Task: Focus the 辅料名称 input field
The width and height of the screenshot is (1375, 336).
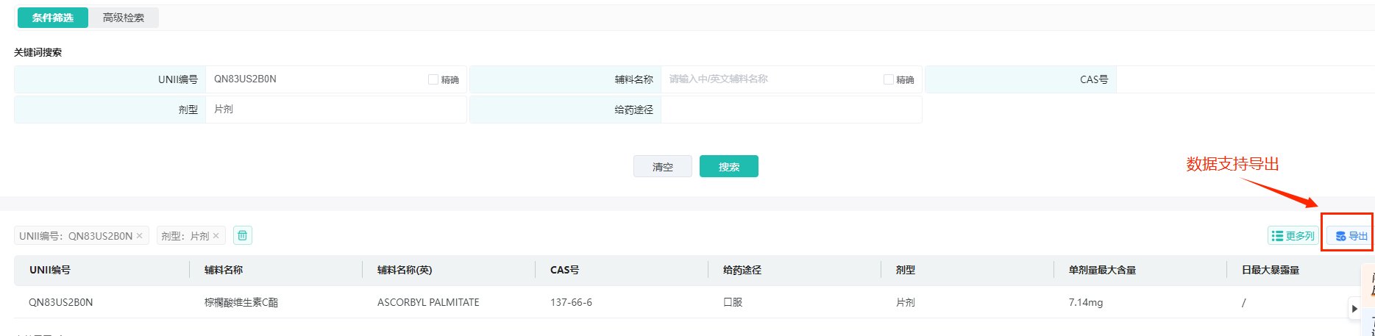Action: click(772, 79)
